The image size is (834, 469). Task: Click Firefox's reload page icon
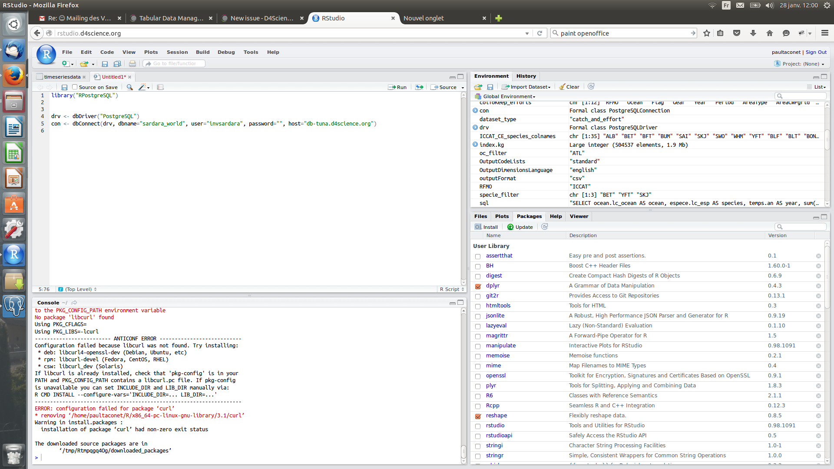coord(539,33)
